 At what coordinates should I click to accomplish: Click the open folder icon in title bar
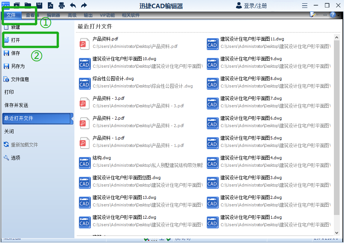28,5
